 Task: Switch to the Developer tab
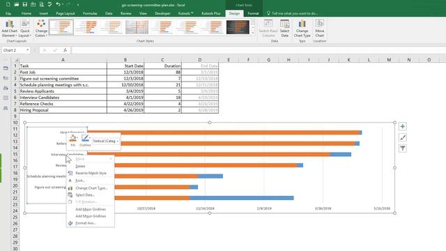click(x=162, y=13)
